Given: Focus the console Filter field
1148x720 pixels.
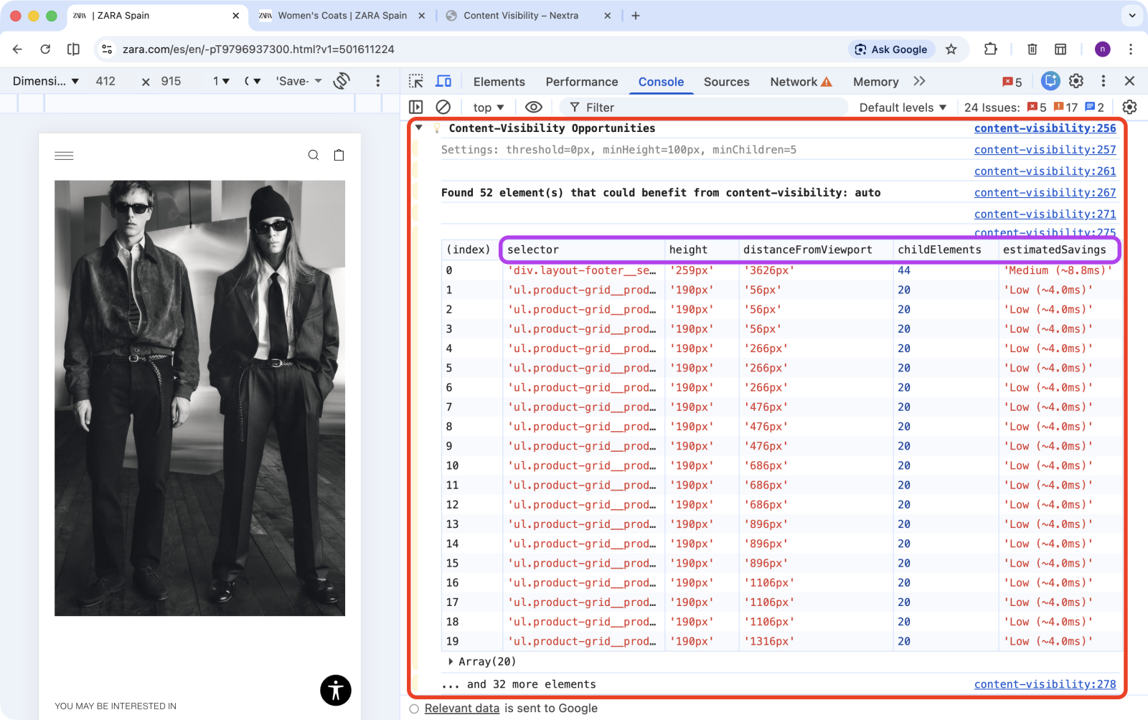Looking at the screenshot, I should [x=703, y=107].
